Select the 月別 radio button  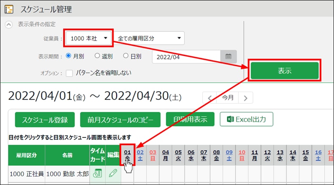pyautogui.click(x=68, y=56)
